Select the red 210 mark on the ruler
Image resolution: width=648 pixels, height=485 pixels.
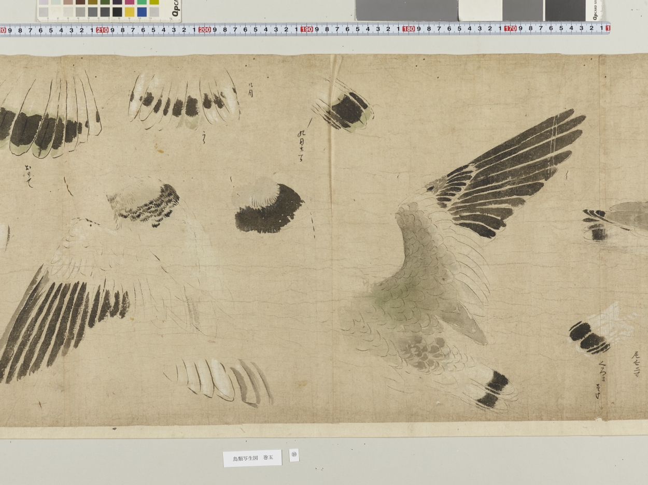[102, 30]
